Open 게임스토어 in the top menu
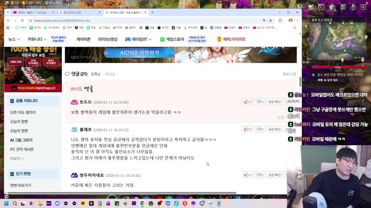Screen dimensions: 371x208 [x=172, y=39]
